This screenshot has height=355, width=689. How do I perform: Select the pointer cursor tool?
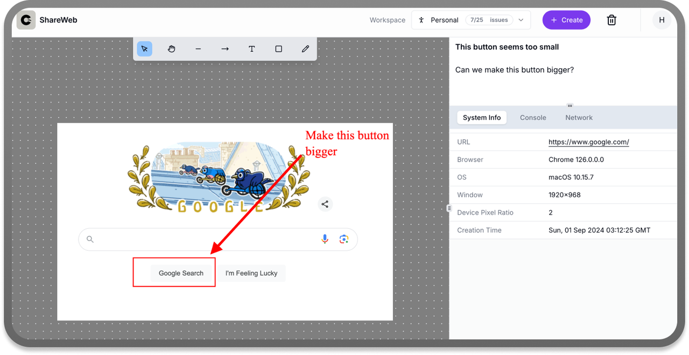tap(144, 49)
